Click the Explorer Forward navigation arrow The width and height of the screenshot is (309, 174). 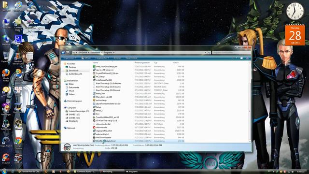click(x=68, y=53)
